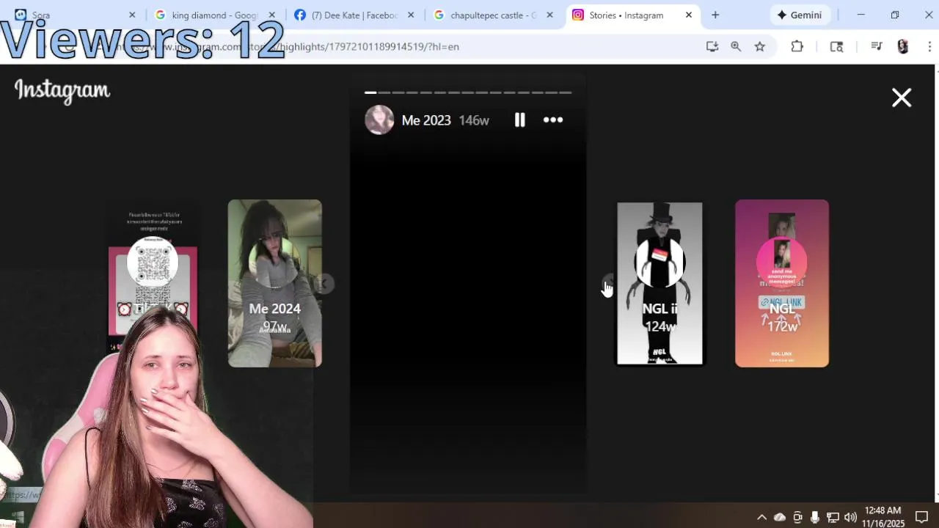Go to the previous story arrow
The width and height of the screenshot is (939, 528).
(x=324, y=283)
